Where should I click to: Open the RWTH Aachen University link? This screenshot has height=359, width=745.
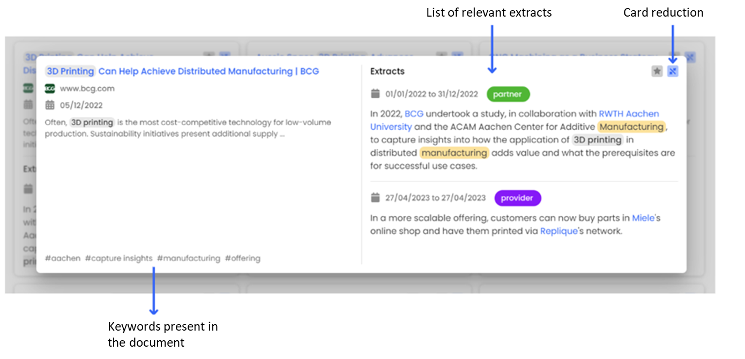(x=515, y=120)
